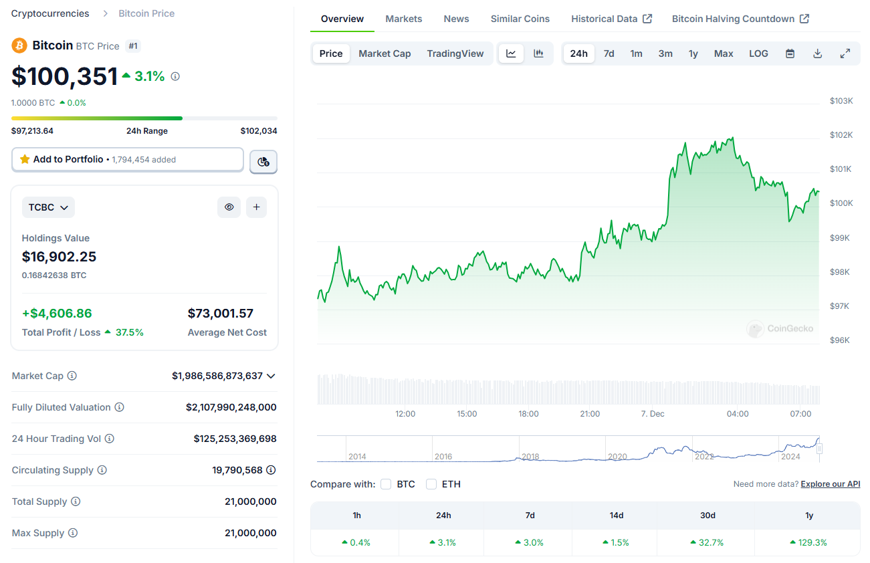Select the 1y chart timeframe
The width and height of the screenshot is (870, 563).
(693, 53)
